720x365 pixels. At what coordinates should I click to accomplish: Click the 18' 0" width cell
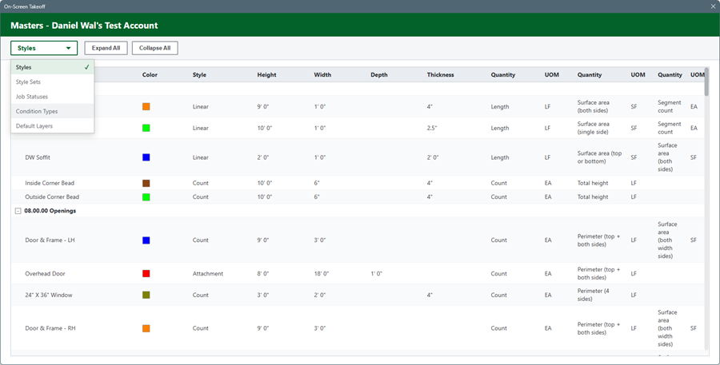[x=322, y=273]
